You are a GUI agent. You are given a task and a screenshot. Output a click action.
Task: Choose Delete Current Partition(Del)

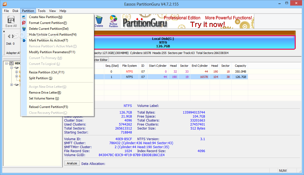57,29
